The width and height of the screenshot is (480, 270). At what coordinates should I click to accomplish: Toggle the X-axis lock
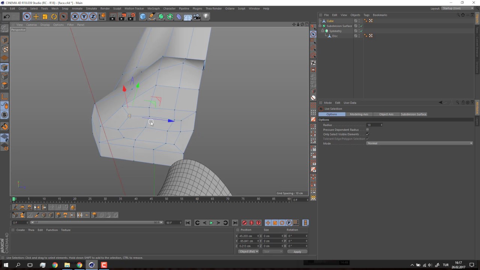coord(75,16)
